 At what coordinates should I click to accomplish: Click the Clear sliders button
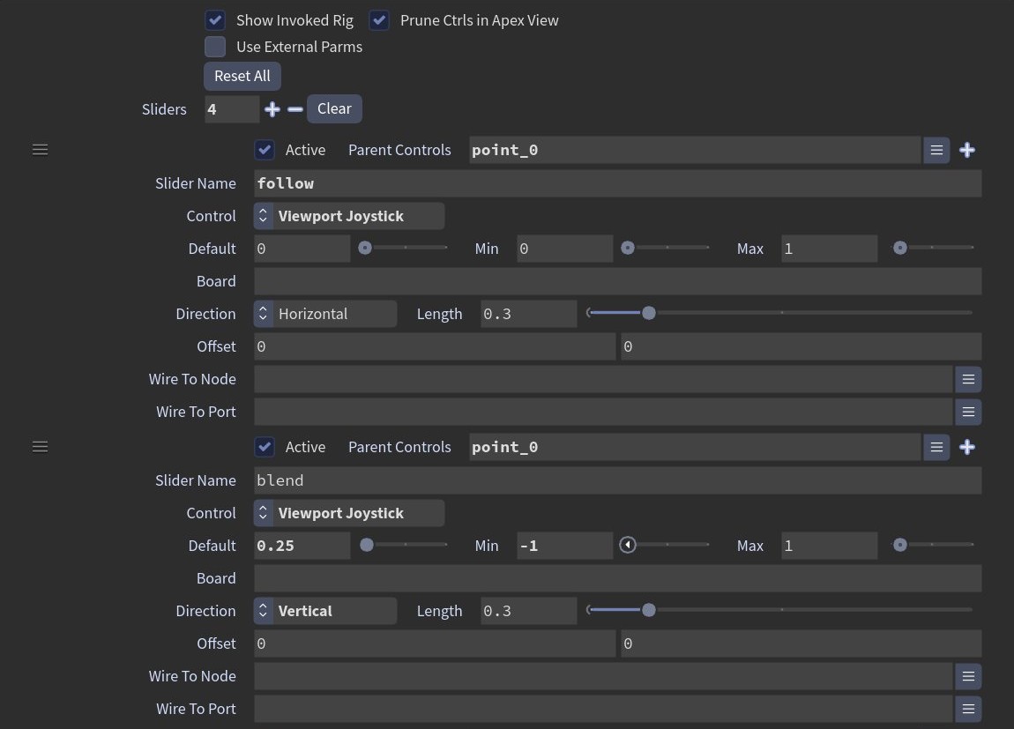coord(334,108)
